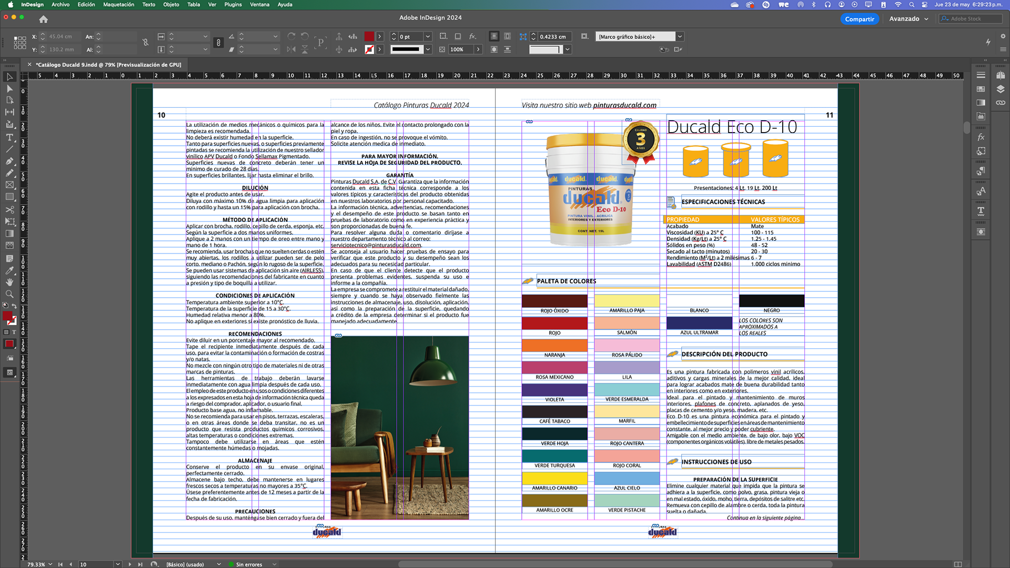Image resolution: width=1010 pixels, height=568 pixels.
Task: Select the Type tool
Action: 9,138
